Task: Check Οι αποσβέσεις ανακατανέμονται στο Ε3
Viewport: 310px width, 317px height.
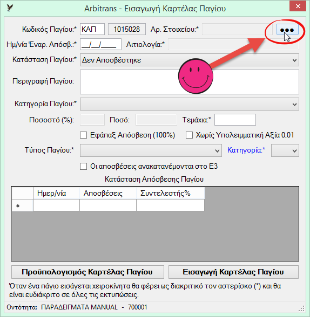Action: point(83,167)
